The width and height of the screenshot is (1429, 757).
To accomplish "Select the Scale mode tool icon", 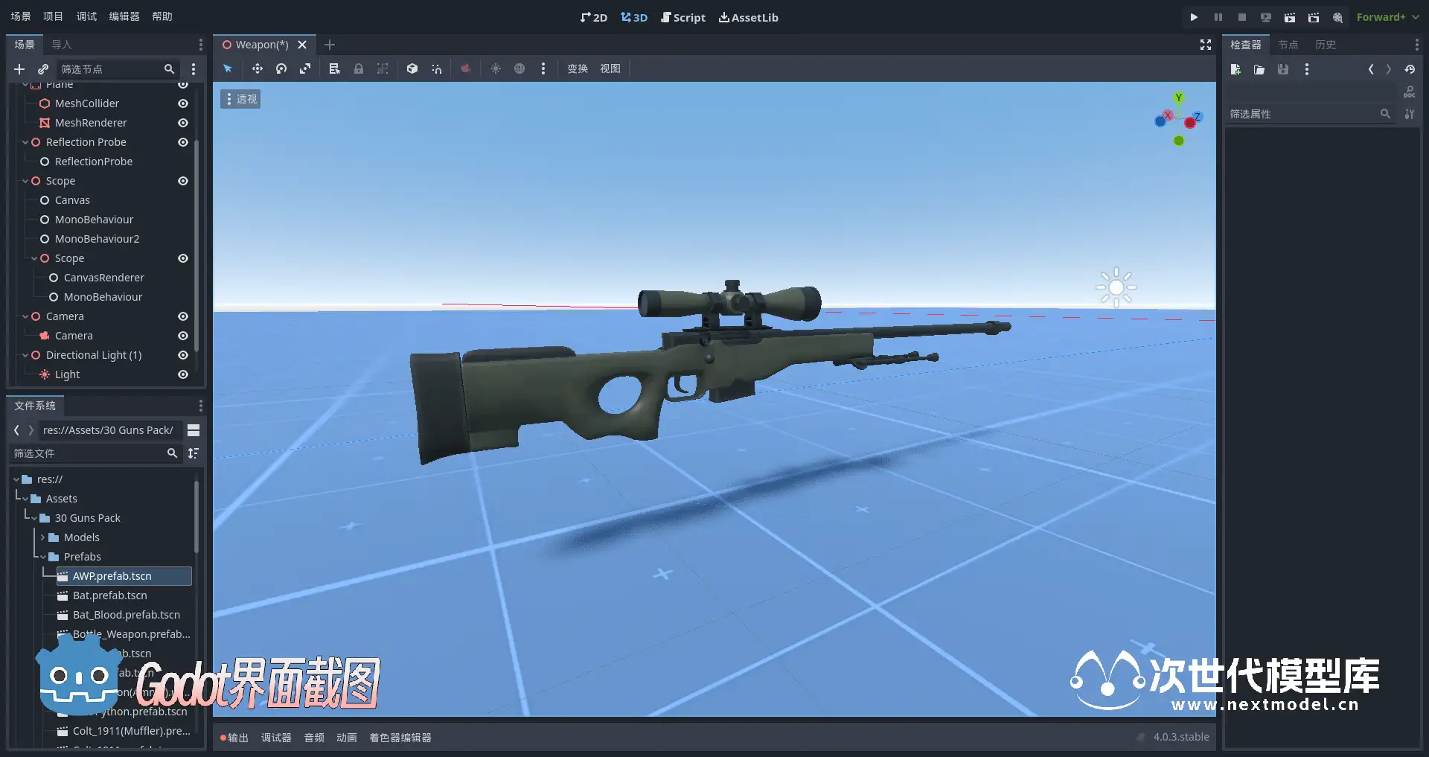I will coord(305,68).
